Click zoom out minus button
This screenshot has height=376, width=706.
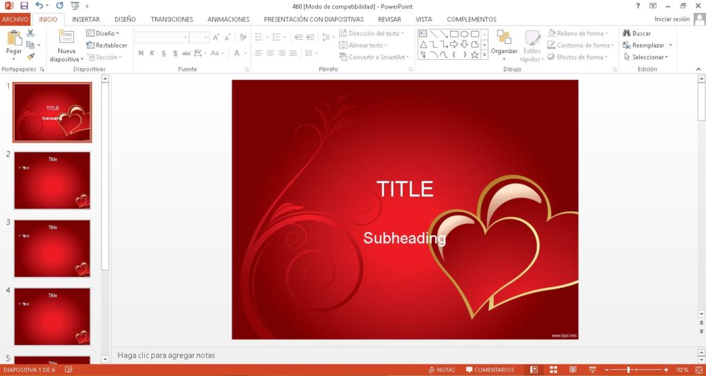pos(607,370)
